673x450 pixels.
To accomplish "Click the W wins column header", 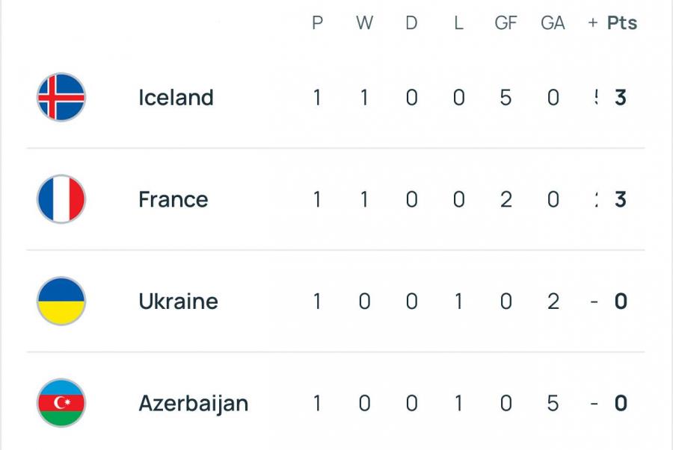I will [364, 22].
